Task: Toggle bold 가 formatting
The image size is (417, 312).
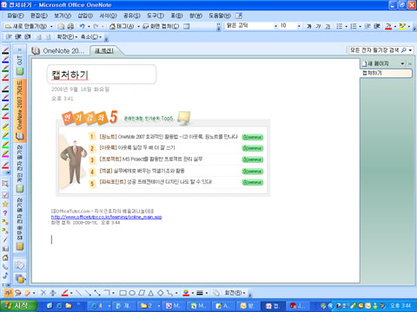Action: tap(309, 27)
